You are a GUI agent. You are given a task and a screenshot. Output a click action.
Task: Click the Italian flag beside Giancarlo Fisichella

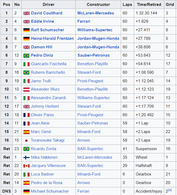point(26,64)
